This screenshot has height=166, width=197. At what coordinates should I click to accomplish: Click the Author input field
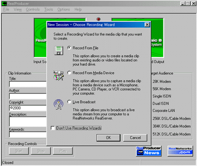28,96
